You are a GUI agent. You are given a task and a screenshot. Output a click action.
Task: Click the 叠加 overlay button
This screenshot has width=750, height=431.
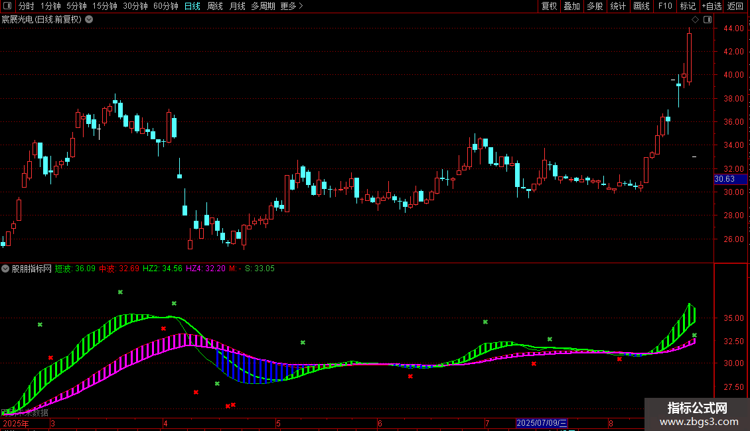(x=571, y=6)
